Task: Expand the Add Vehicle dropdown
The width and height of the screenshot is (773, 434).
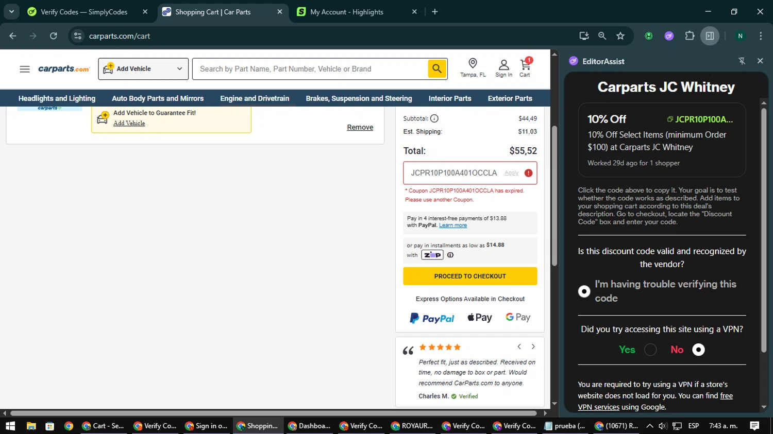Action: click(143, 69)
